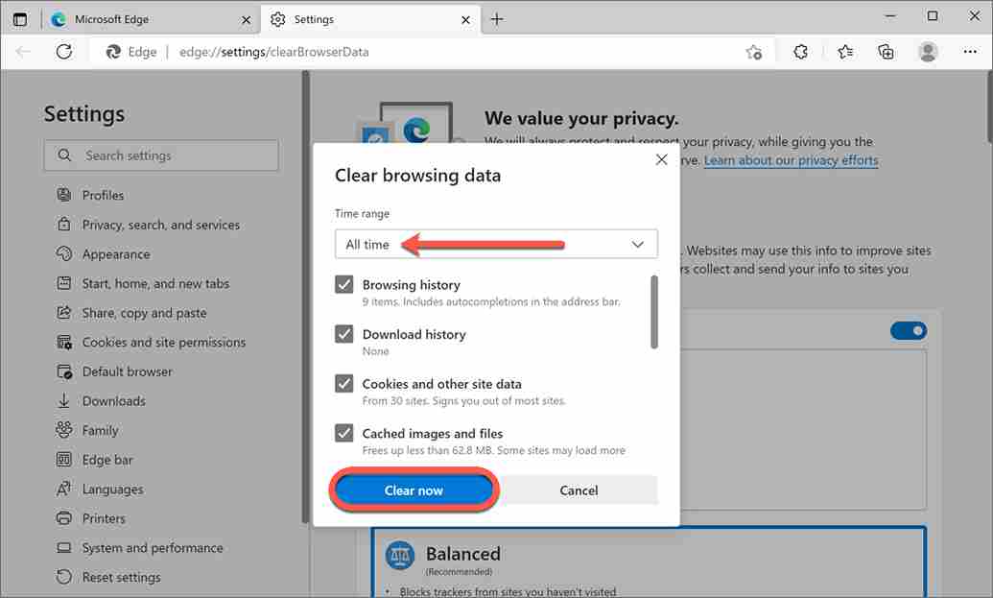Open Languages settings section
The image size is (993, 598).
[100, 489]
